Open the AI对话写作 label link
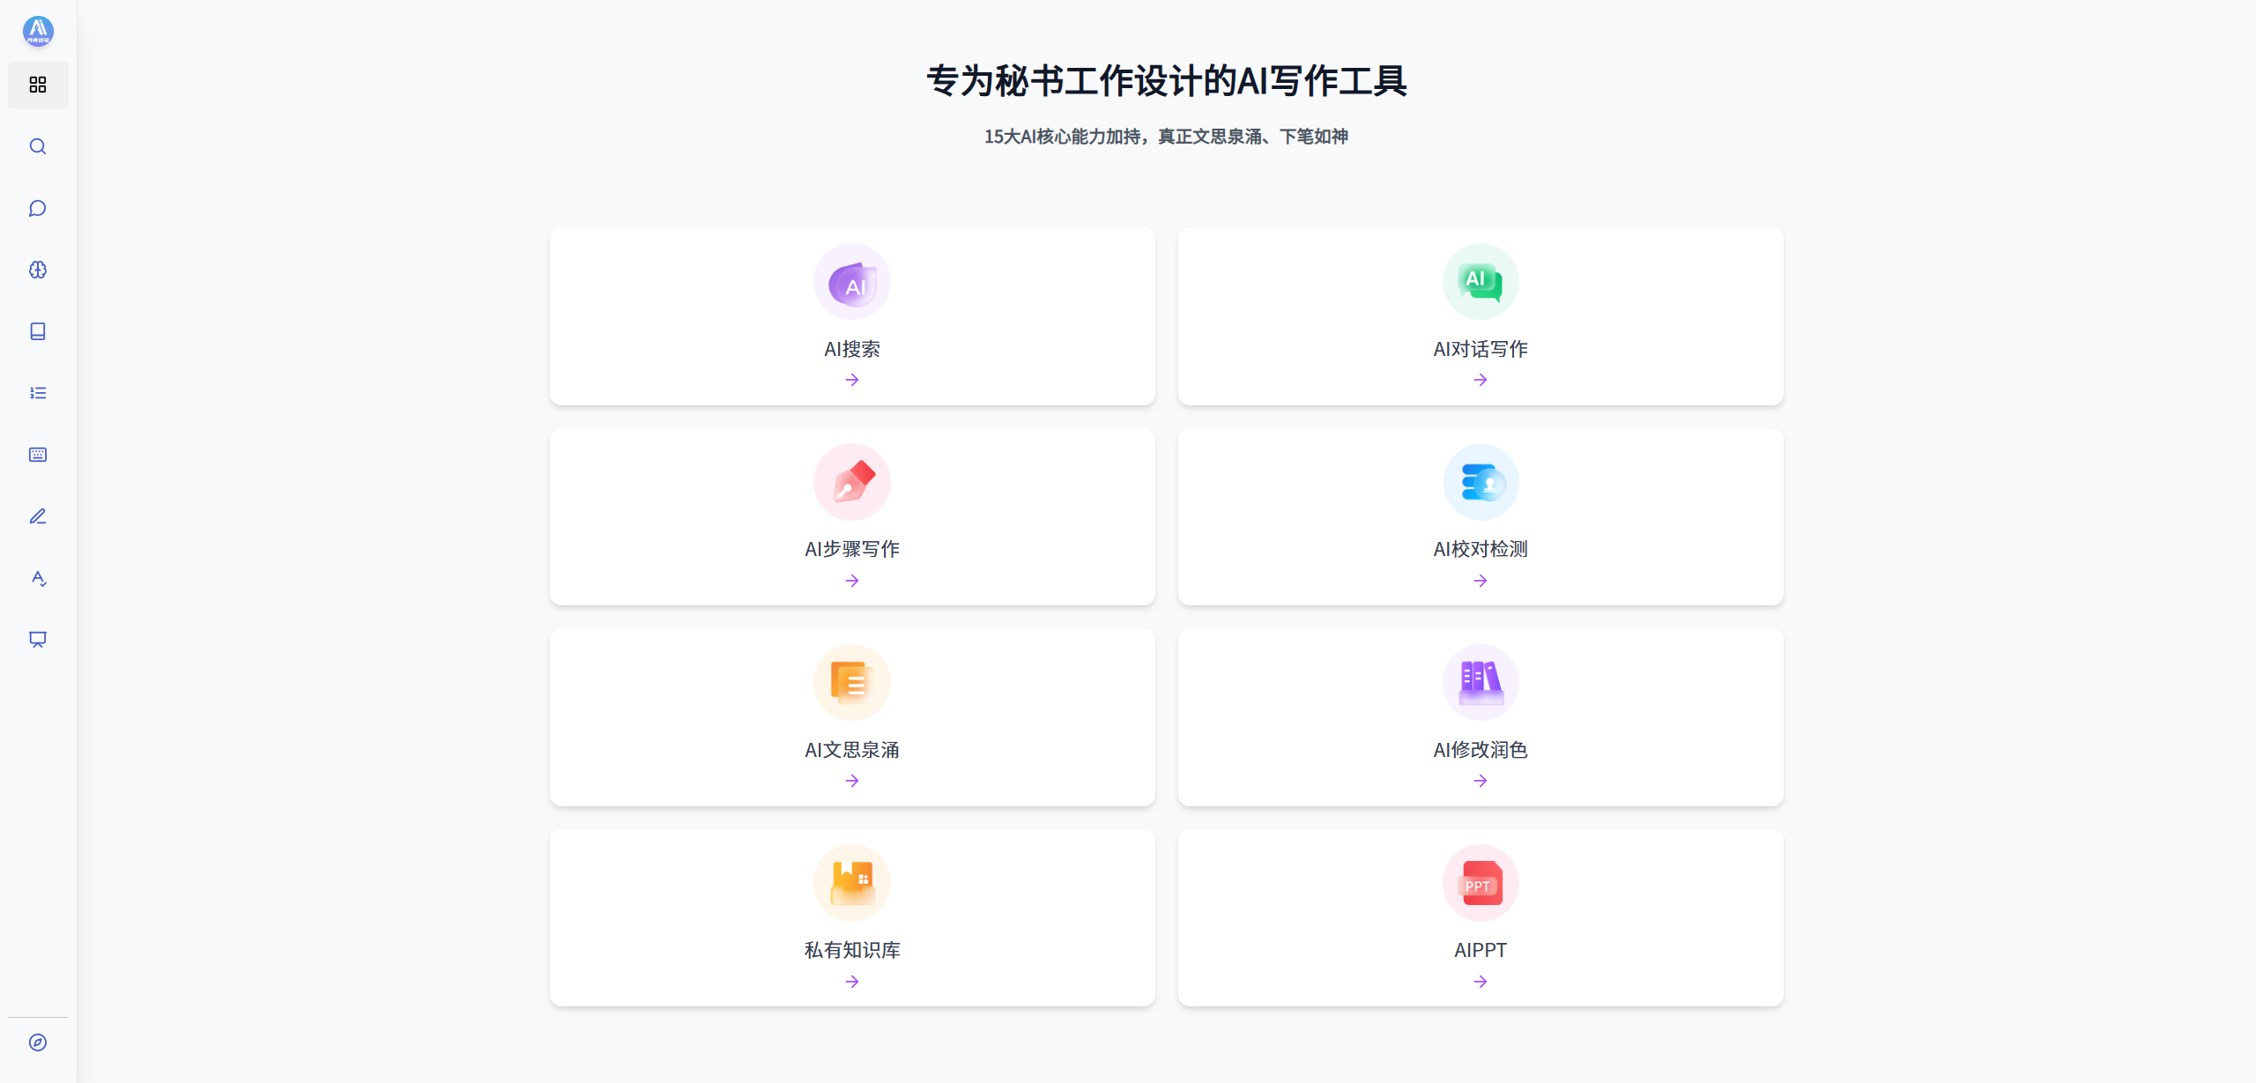 pos(1480,349)
